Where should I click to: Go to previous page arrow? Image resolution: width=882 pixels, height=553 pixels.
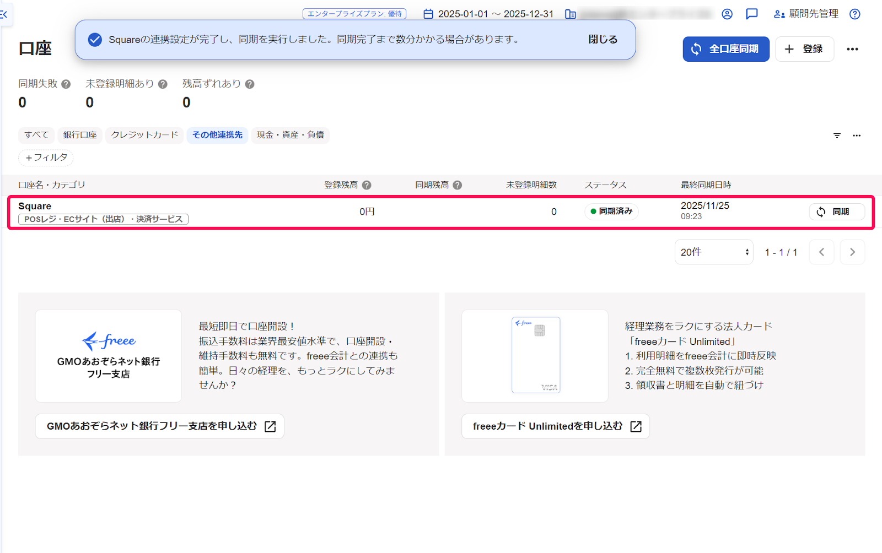pyautogui.click(x=821, y=252)
